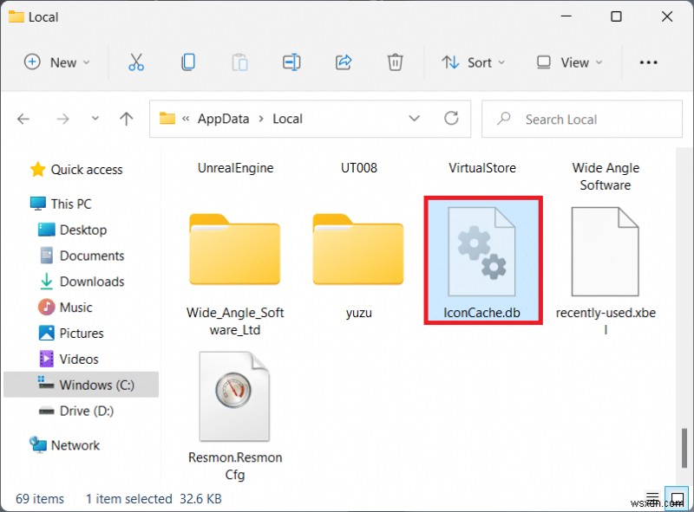The height and width of the screenshot is (512, 694).
Task: Toggle large thumbnails view in the status bar
Action: (x=675, y=499)
